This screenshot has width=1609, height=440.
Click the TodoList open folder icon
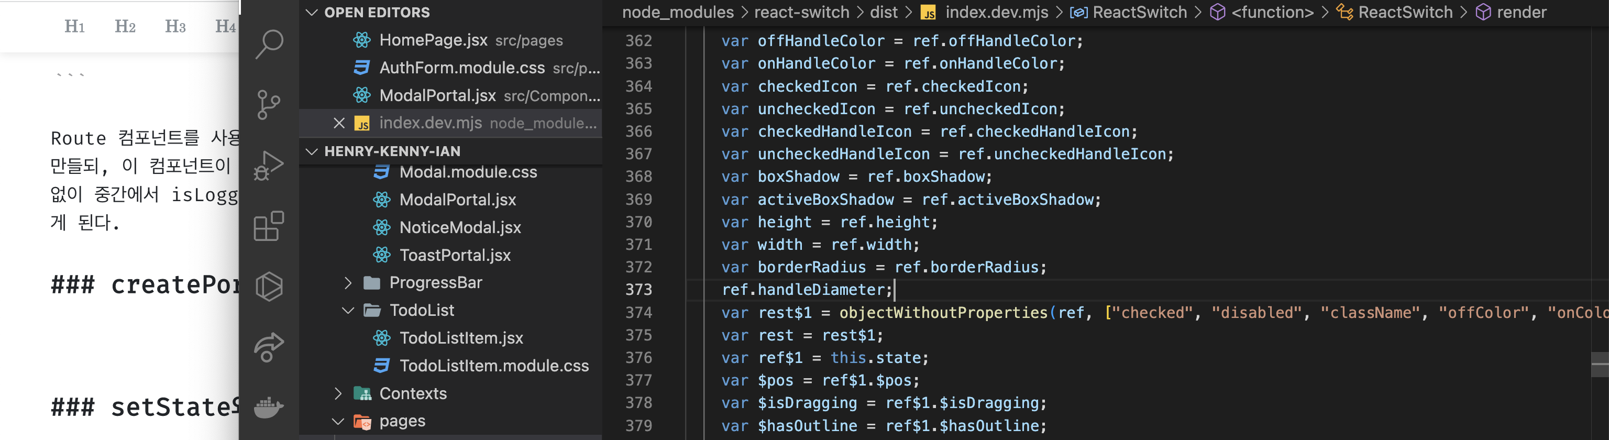(372, 311)
